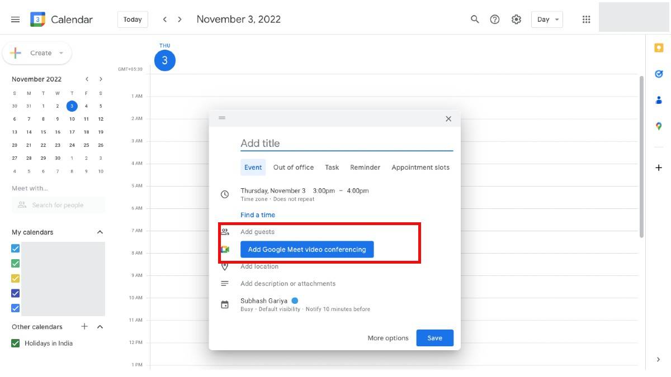The image size is (671, 377).
Task: Select the Appointment slots tab
Action: point(420,168)
